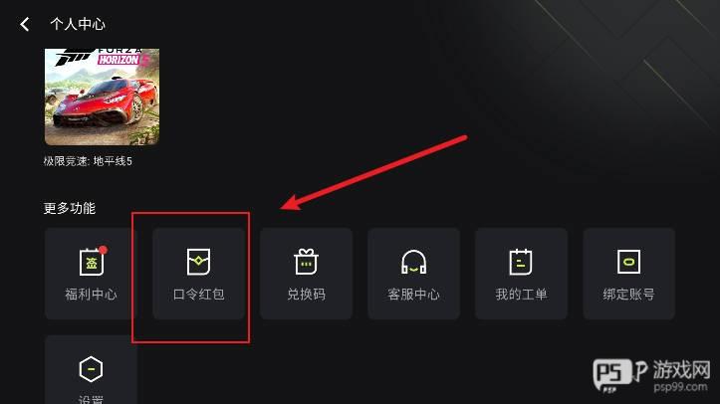Screen dimensions: 720x404
Task: Open the 我的工单 ticket icon
Action: pyautogui.click(x=521, y=262)
